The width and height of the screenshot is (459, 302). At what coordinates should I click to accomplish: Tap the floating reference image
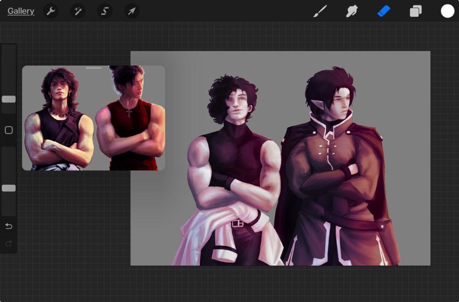(94, 119)
